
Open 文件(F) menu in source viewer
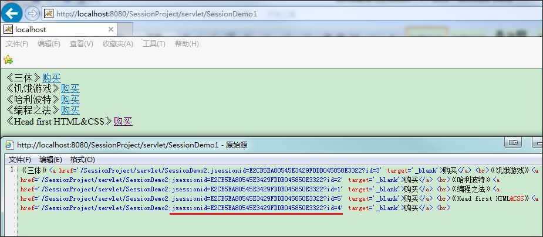coord(20,160)
